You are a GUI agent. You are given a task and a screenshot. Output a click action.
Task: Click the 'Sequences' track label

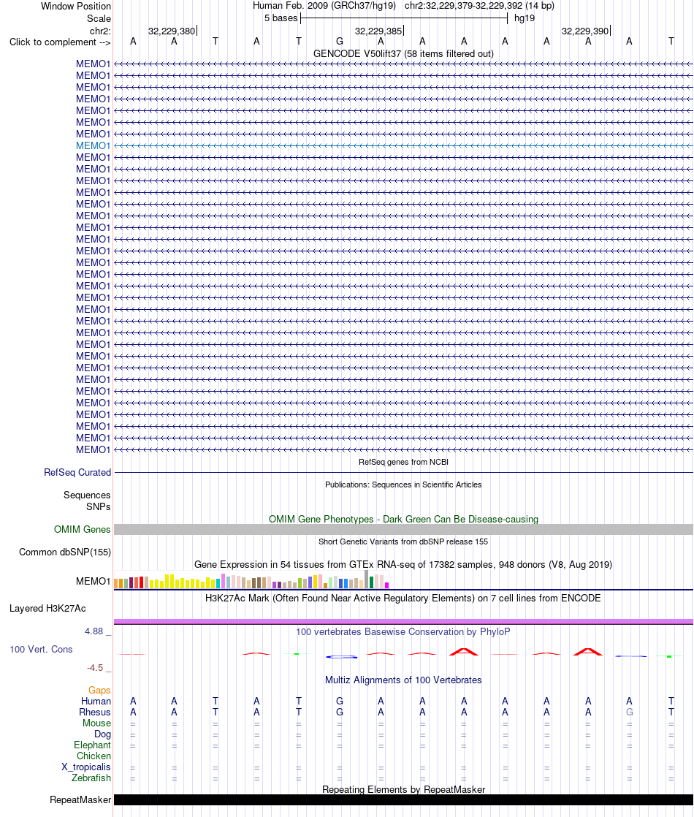tap(87, 495)
